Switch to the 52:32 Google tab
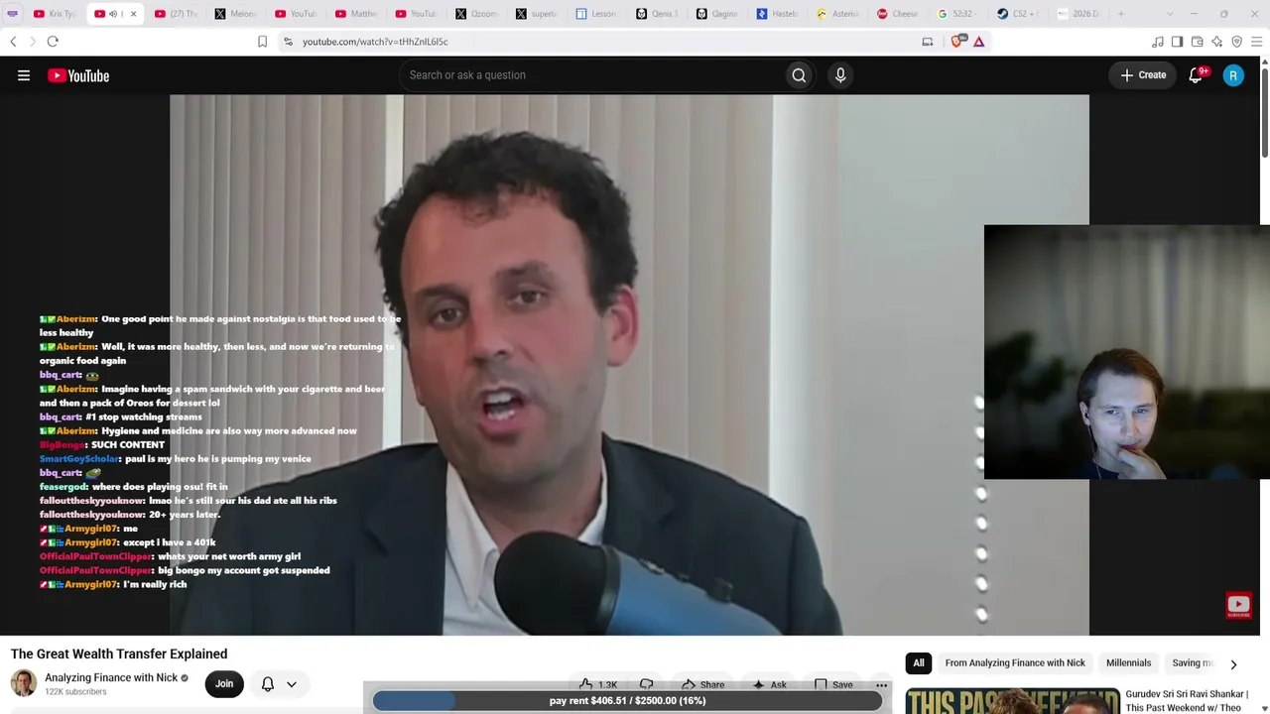This screenshot has height=714, width=1270. click(958, 14)
